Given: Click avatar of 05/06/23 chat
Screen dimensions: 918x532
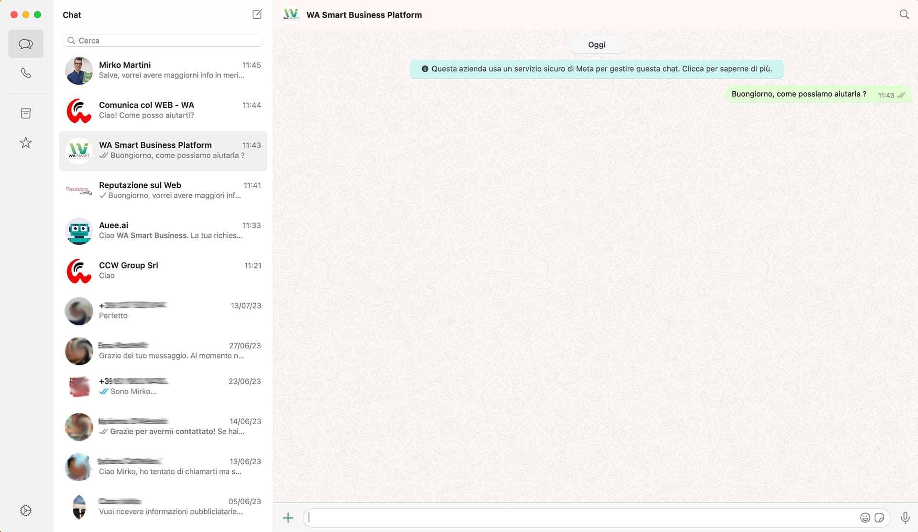Looking at the screenshot, I should [79, 507].
